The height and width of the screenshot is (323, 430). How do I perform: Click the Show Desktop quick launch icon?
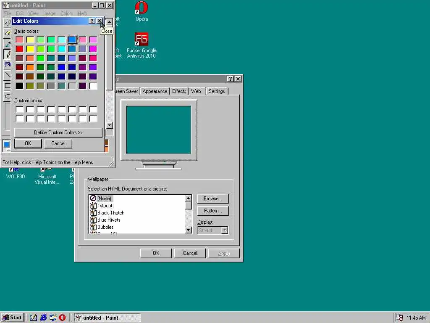(34, 318)
